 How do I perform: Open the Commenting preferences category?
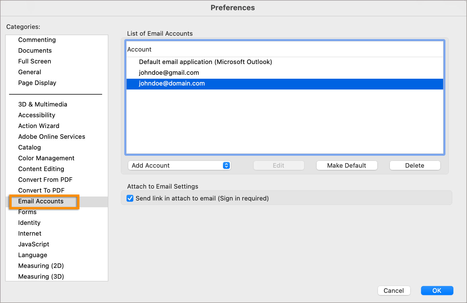pos(37,40)
